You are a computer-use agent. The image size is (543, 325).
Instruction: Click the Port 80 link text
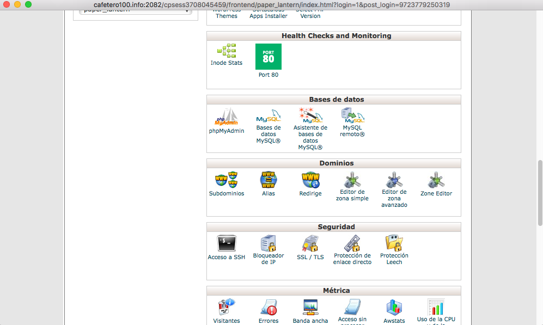click(x=269, y=75)
